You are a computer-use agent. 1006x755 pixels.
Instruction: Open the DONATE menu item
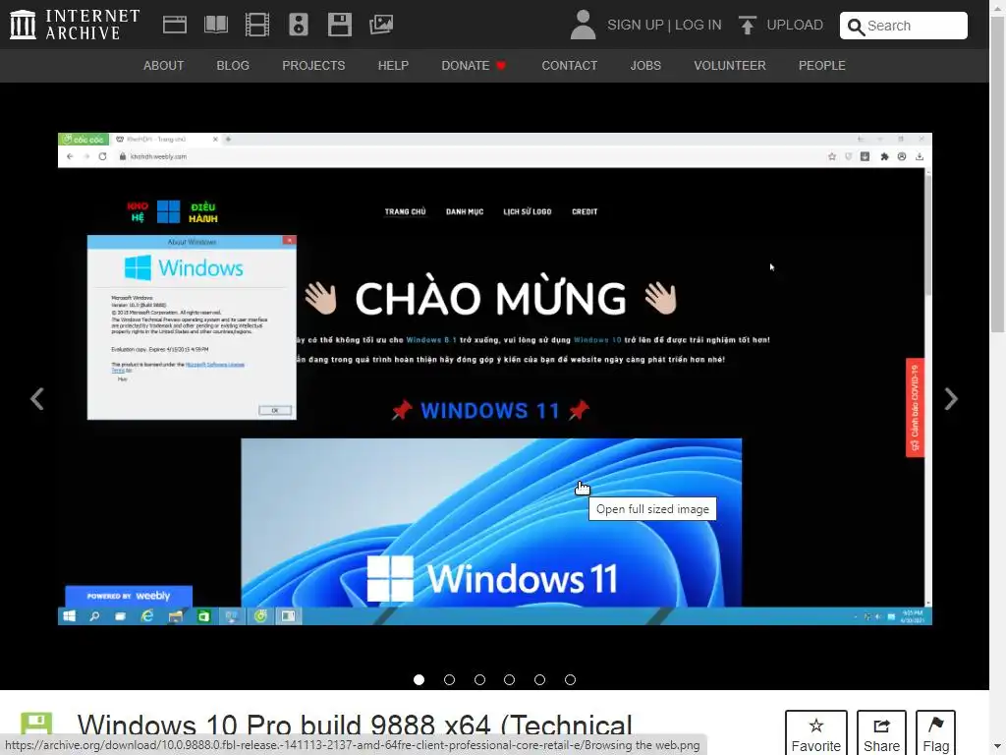click(465, 66)
